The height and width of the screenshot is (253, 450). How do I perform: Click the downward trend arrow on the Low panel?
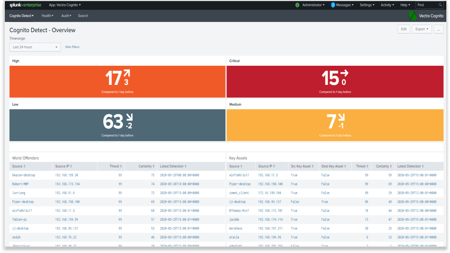[x=128, y=117]
